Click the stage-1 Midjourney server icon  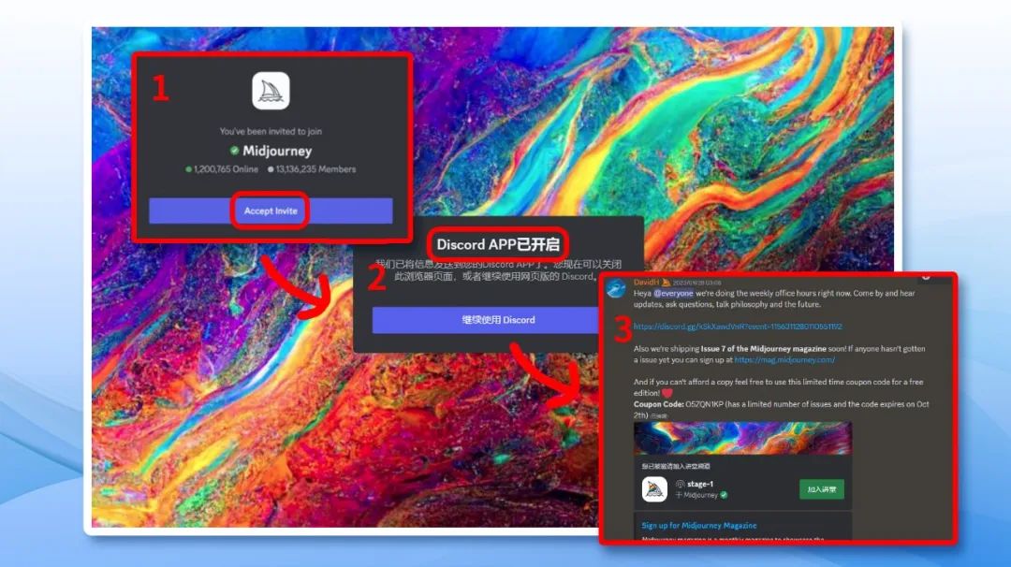[654, 489]
